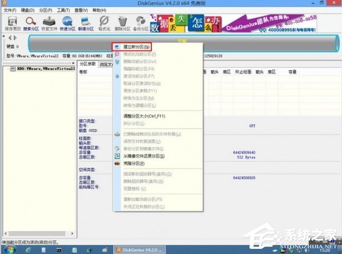Switch to the 分区参数 tab
The height and width of the screenshot is (254, 342).
click(x=88, y=64)
